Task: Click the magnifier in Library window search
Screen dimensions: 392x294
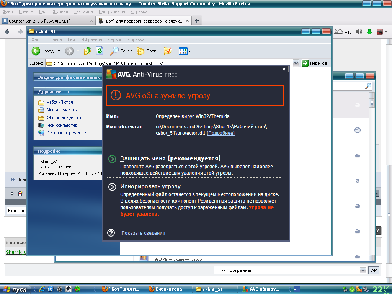Action: 368,86
